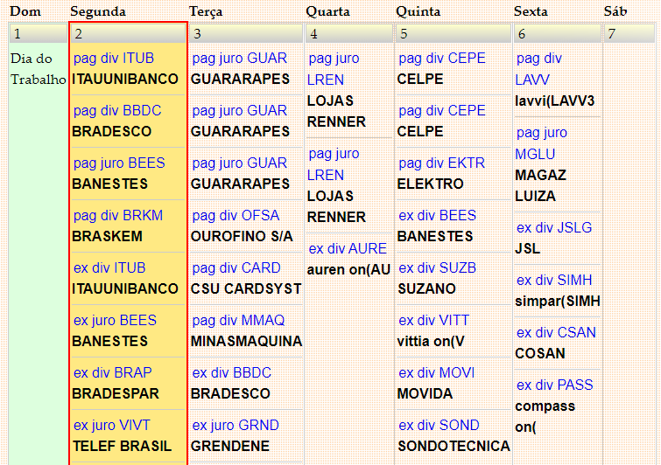Viewport: 661px width, 465px height.
Task: Click 'ex div PASS' link
Action: (555, 385)
